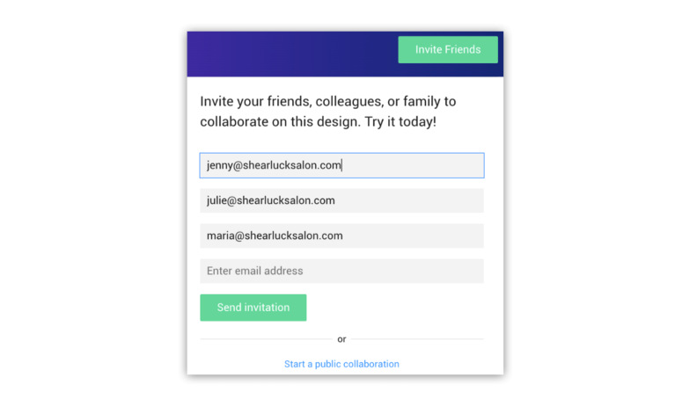Click the "or" separator text
This screenshot has height=406, width=675.
341,339
